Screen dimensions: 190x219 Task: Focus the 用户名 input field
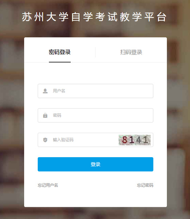tap(96, 91)
